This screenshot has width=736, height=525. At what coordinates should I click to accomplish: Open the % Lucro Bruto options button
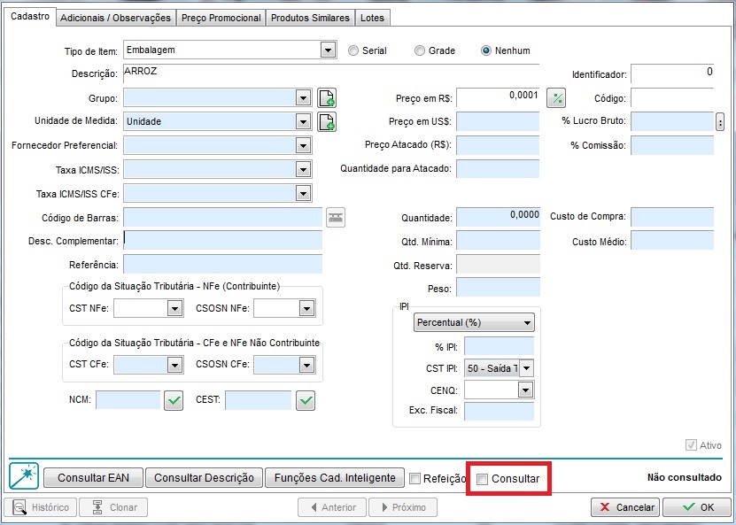pos(720,122)
